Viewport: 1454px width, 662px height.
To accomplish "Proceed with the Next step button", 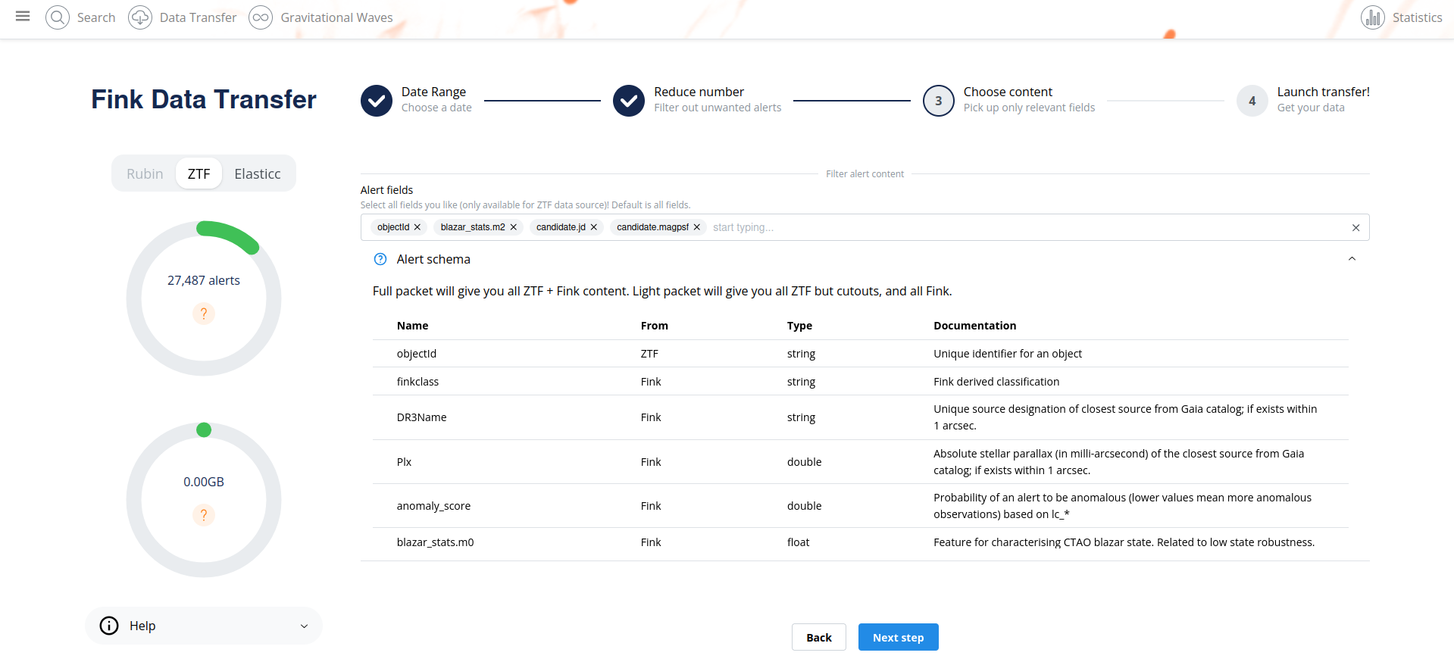I will (899, 637).
